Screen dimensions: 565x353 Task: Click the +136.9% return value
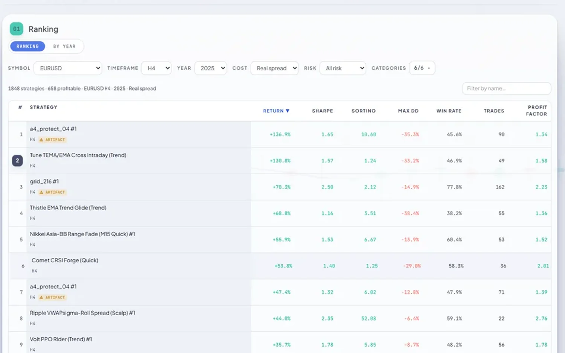pos(280,134)
